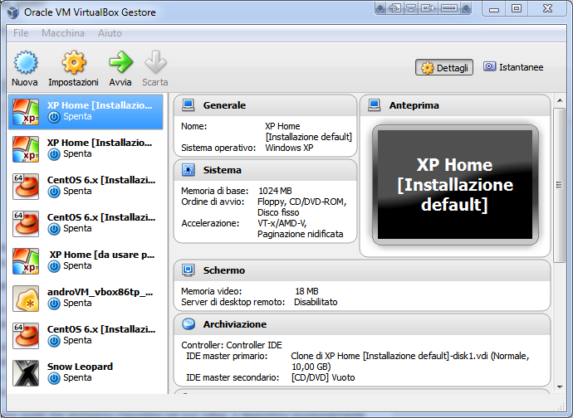Start the VM with the green Avvia arrow

click(120, 62)
